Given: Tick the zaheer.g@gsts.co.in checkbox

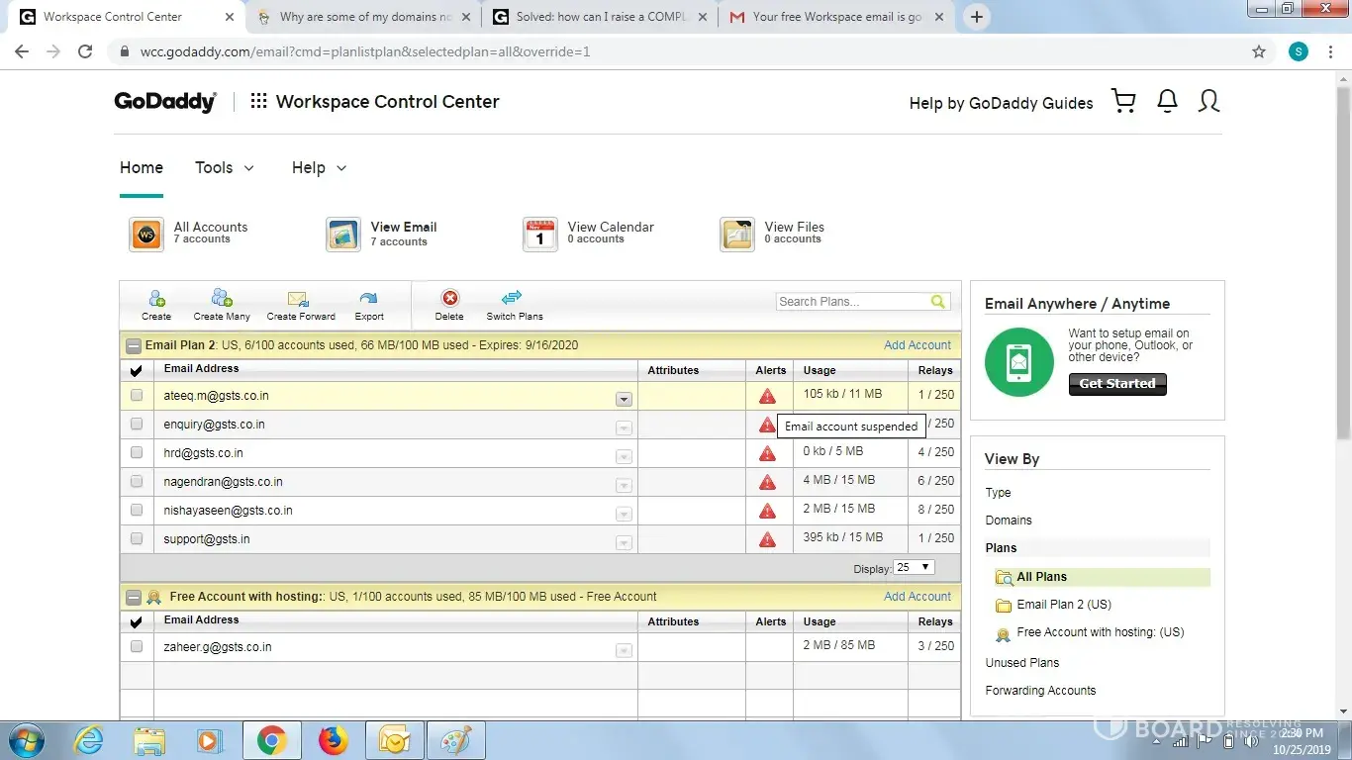Looking at the screenshot, I should pos(137,646).
